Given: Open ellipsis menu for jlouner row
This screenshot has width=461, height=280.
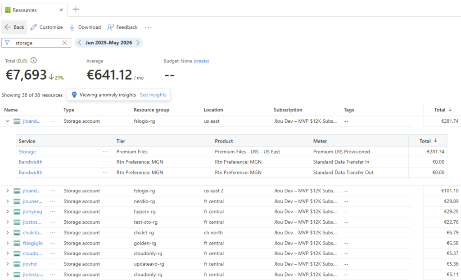Looking at the screenshot, I should point(53,201).
